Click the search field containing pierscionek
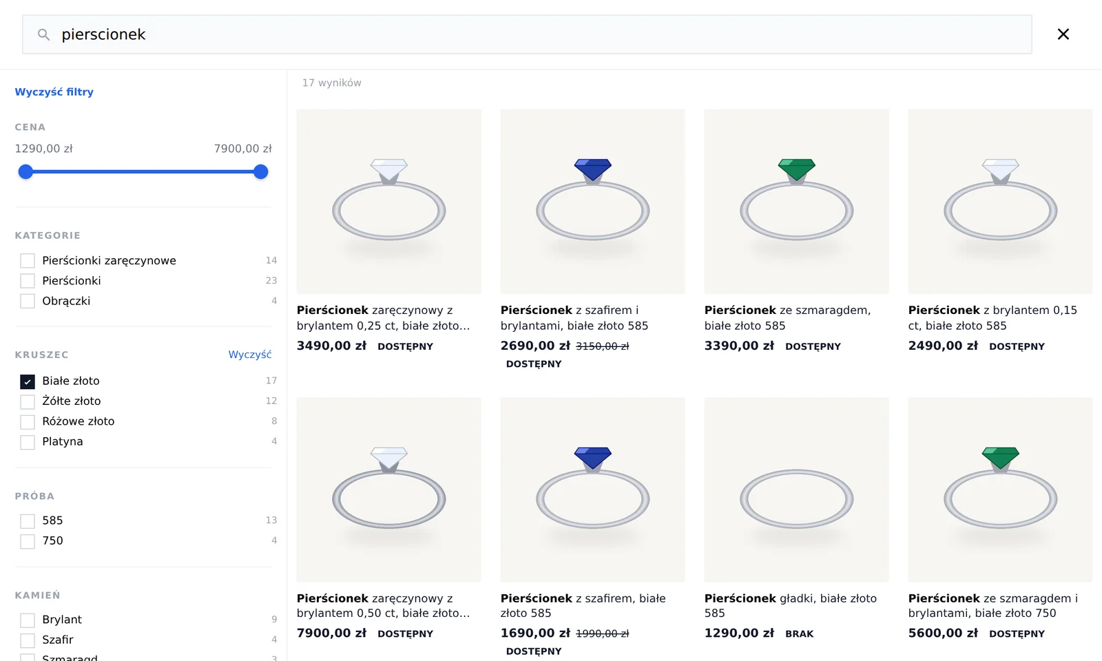 click(527, 34)
